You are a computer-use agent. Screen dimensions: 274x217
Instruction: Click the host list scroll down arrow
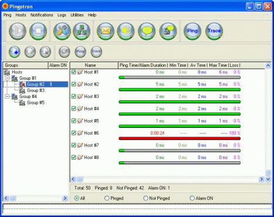268,179
